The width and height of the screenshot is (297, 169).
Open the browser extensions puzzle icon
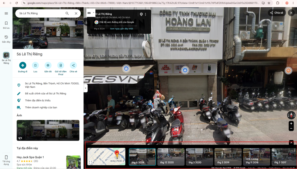pos(278,3)
